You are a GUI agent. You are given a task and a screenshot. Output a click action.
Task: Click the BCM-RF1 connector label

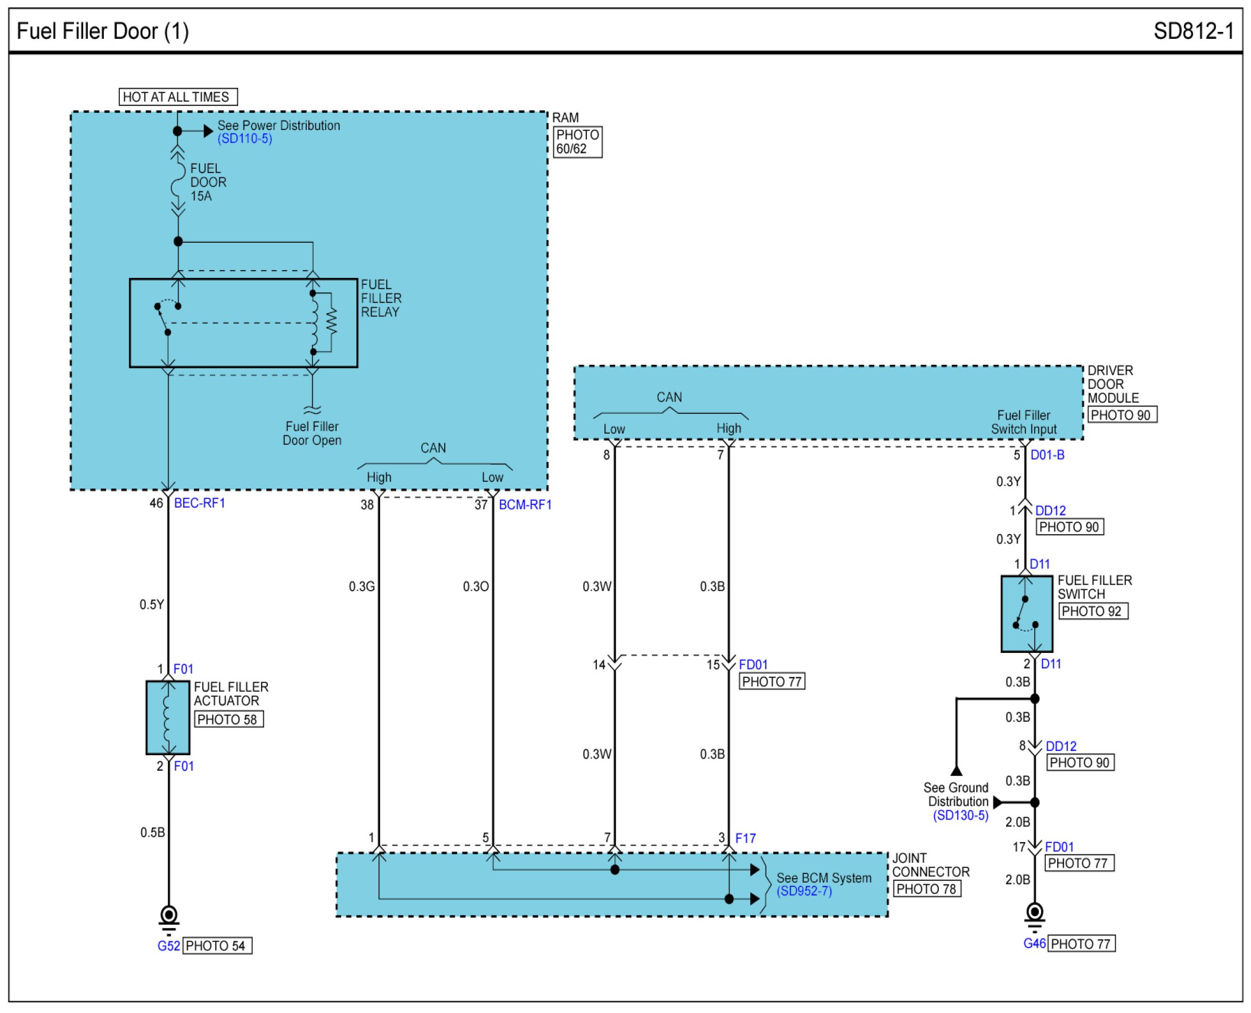(x=525, y=505)
